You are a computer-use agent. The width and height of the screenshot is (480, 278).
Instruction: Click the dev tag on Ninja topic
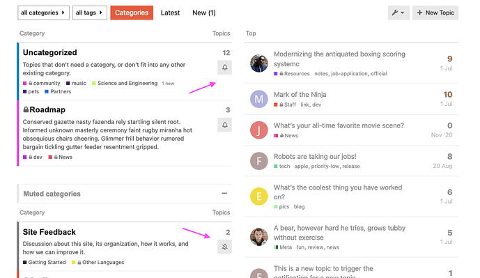[x=316, y=105]
